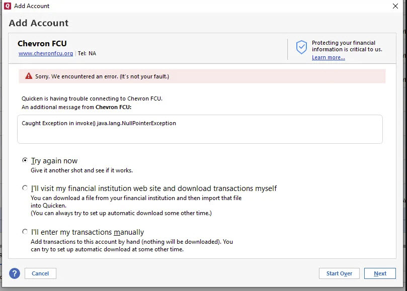The image size is (407, 291).
Task: Choose "I'll visit my financial institution web site"
Action: pos(25,188)
